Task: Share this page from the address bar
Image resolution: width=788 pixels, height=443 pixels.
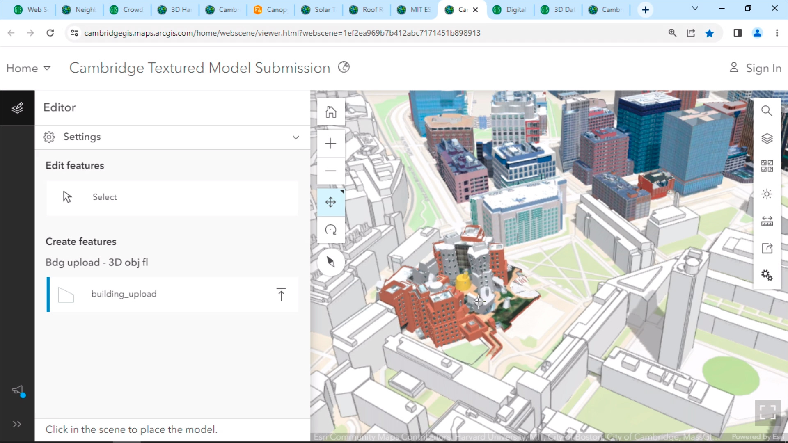Action: [x=691, y=33]
